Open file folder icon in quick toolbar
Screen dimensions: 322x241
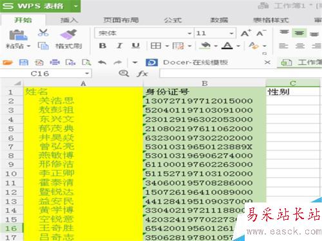[x=8, y=62]
